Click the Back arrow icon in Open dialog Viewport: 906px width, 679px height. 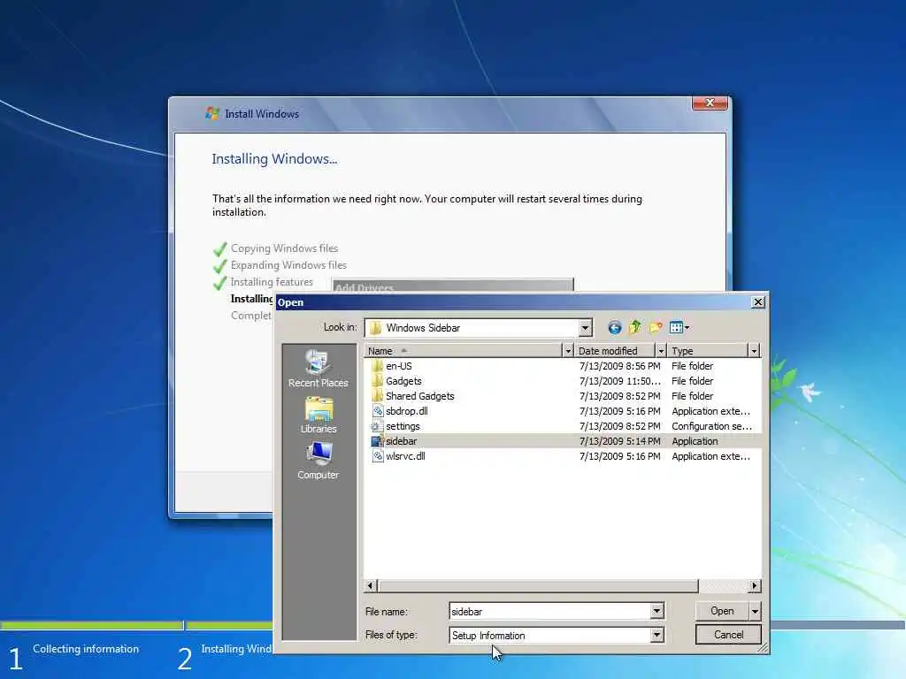click(x=614, y=328)
